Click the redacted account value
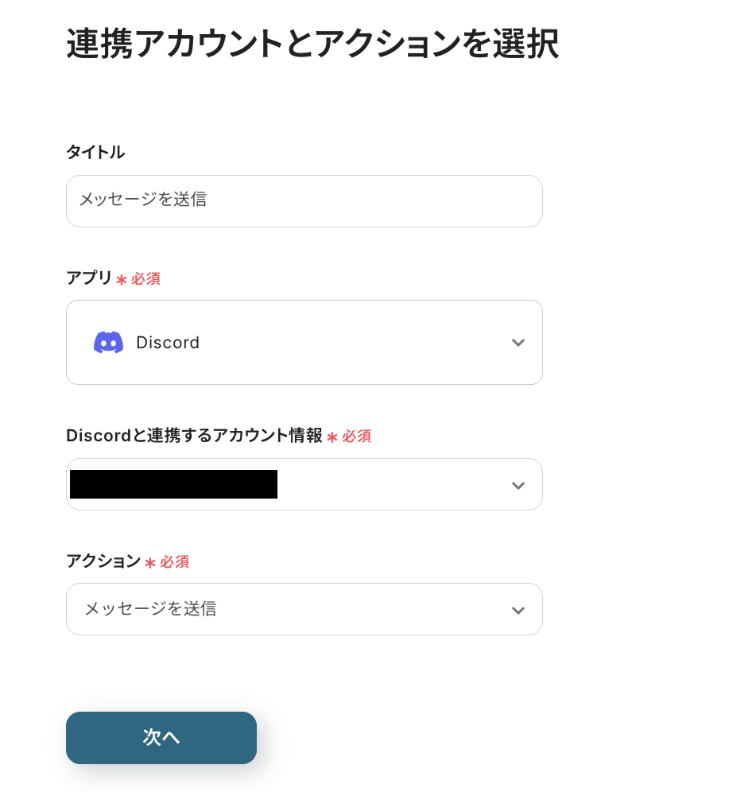The height and width of the screenshot is (792, 733). click(x=173, y=484)
